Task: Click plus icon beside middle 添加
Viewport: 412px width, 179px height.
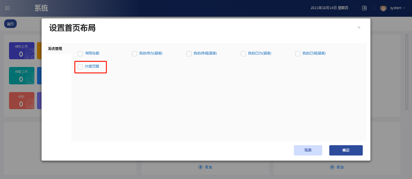Action: click(200, 167)
